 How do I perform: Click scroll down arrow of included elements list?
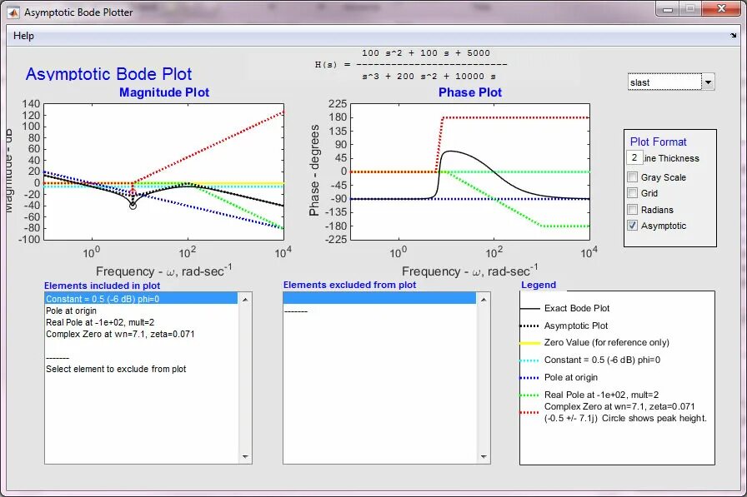(x=245, y=456)
